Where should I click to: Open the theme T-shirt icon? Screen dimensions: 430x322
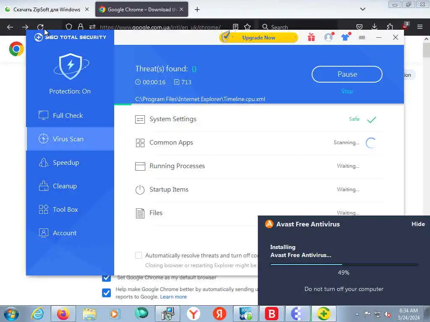tap(346, 37)
